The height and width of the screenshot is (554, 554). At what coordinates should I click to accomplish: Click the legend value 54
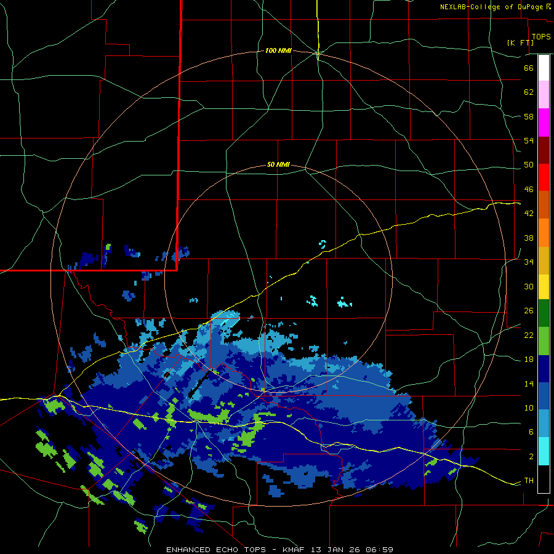pos(529,140)
